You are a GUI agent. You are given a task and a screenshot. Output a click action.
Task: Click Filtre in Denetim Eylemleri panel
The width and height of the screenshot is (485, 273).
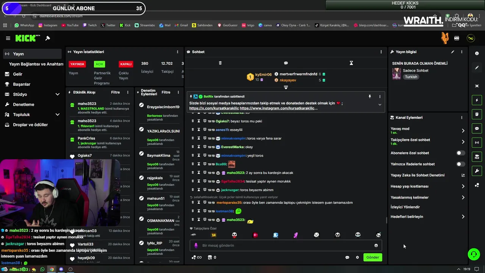pos(166,93)
